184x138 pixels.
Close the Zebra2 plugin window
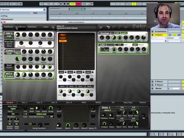(4, 22)
